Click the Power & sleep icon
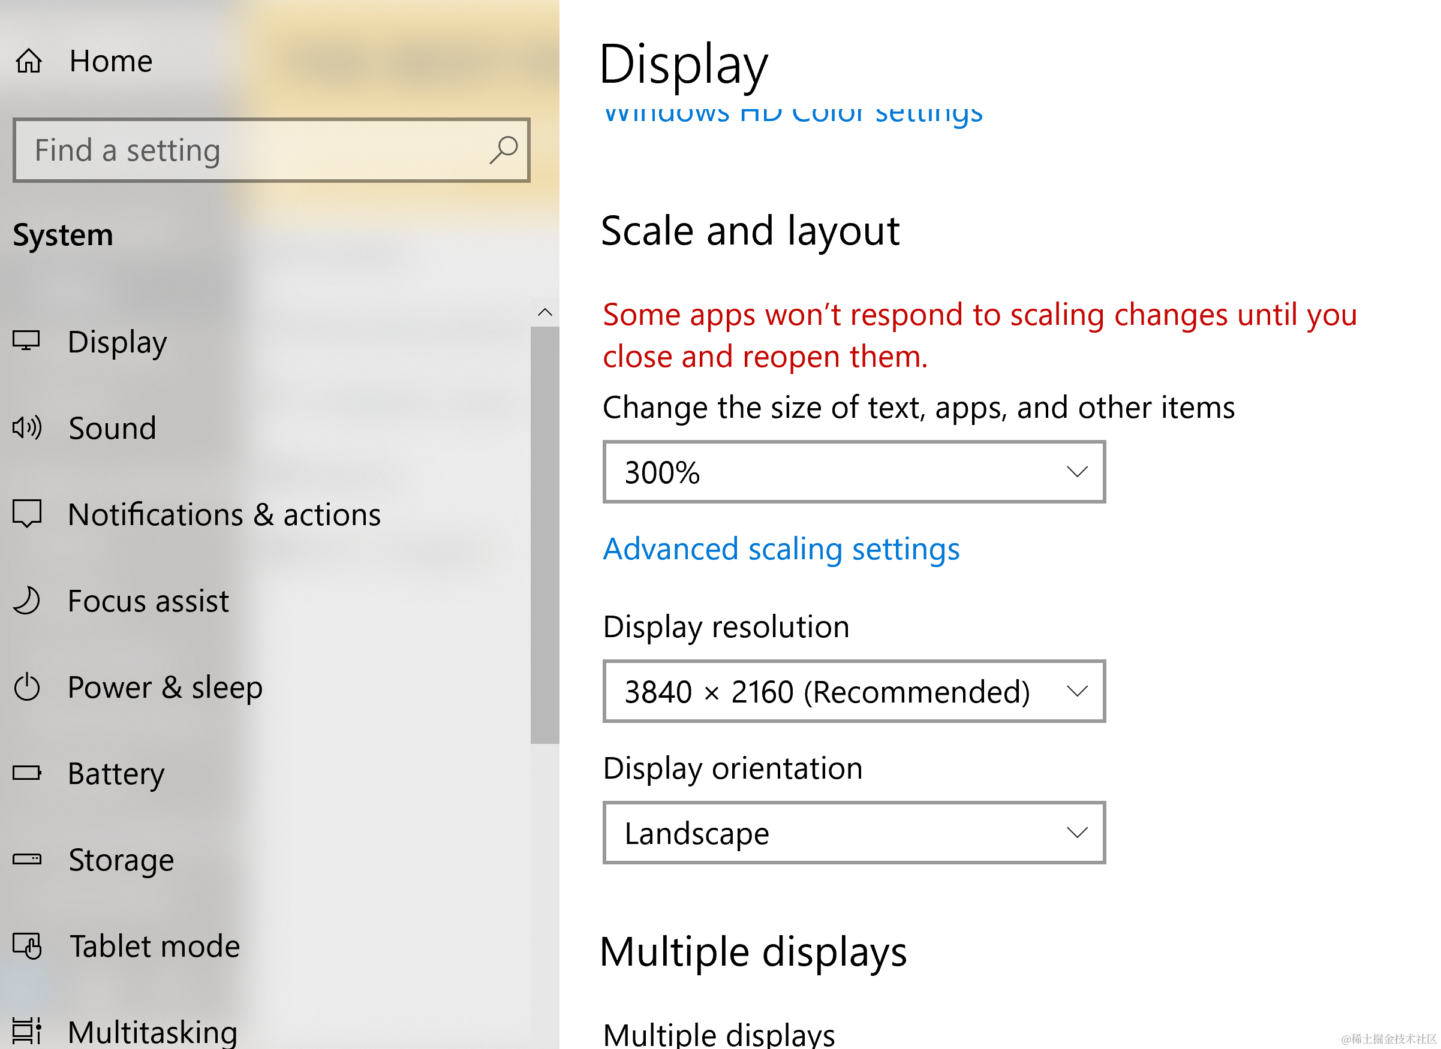The image size is (1441, 1049). (26, 687)
